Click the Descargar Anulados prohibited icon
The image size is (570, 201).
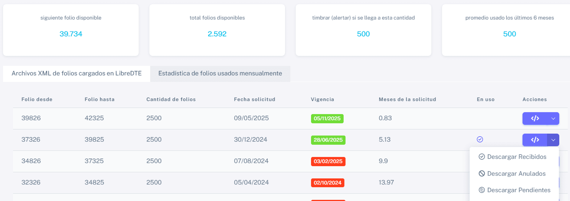pyautogui.click(x=482, y=173)
